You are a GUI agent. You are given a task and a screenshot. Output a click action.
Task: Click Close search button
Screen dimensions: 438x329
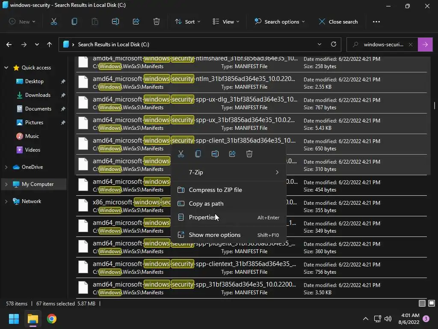(338, 21)
